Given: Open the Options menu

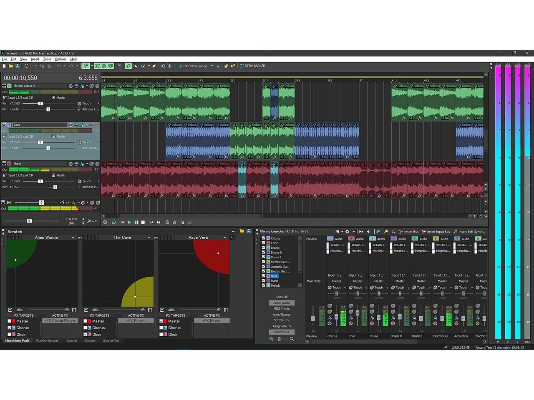Looking at the screenshot, I should pyautogui.click(x=60, y=59).
